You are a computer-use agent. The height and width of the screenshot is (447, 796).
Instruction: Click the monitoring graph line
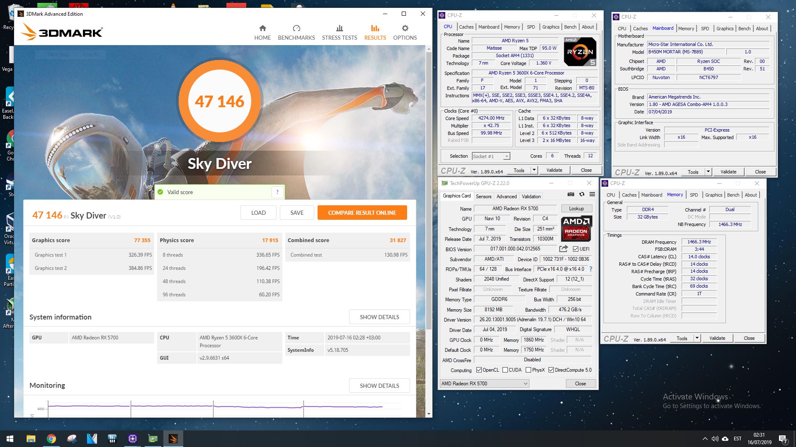[216, 406]
